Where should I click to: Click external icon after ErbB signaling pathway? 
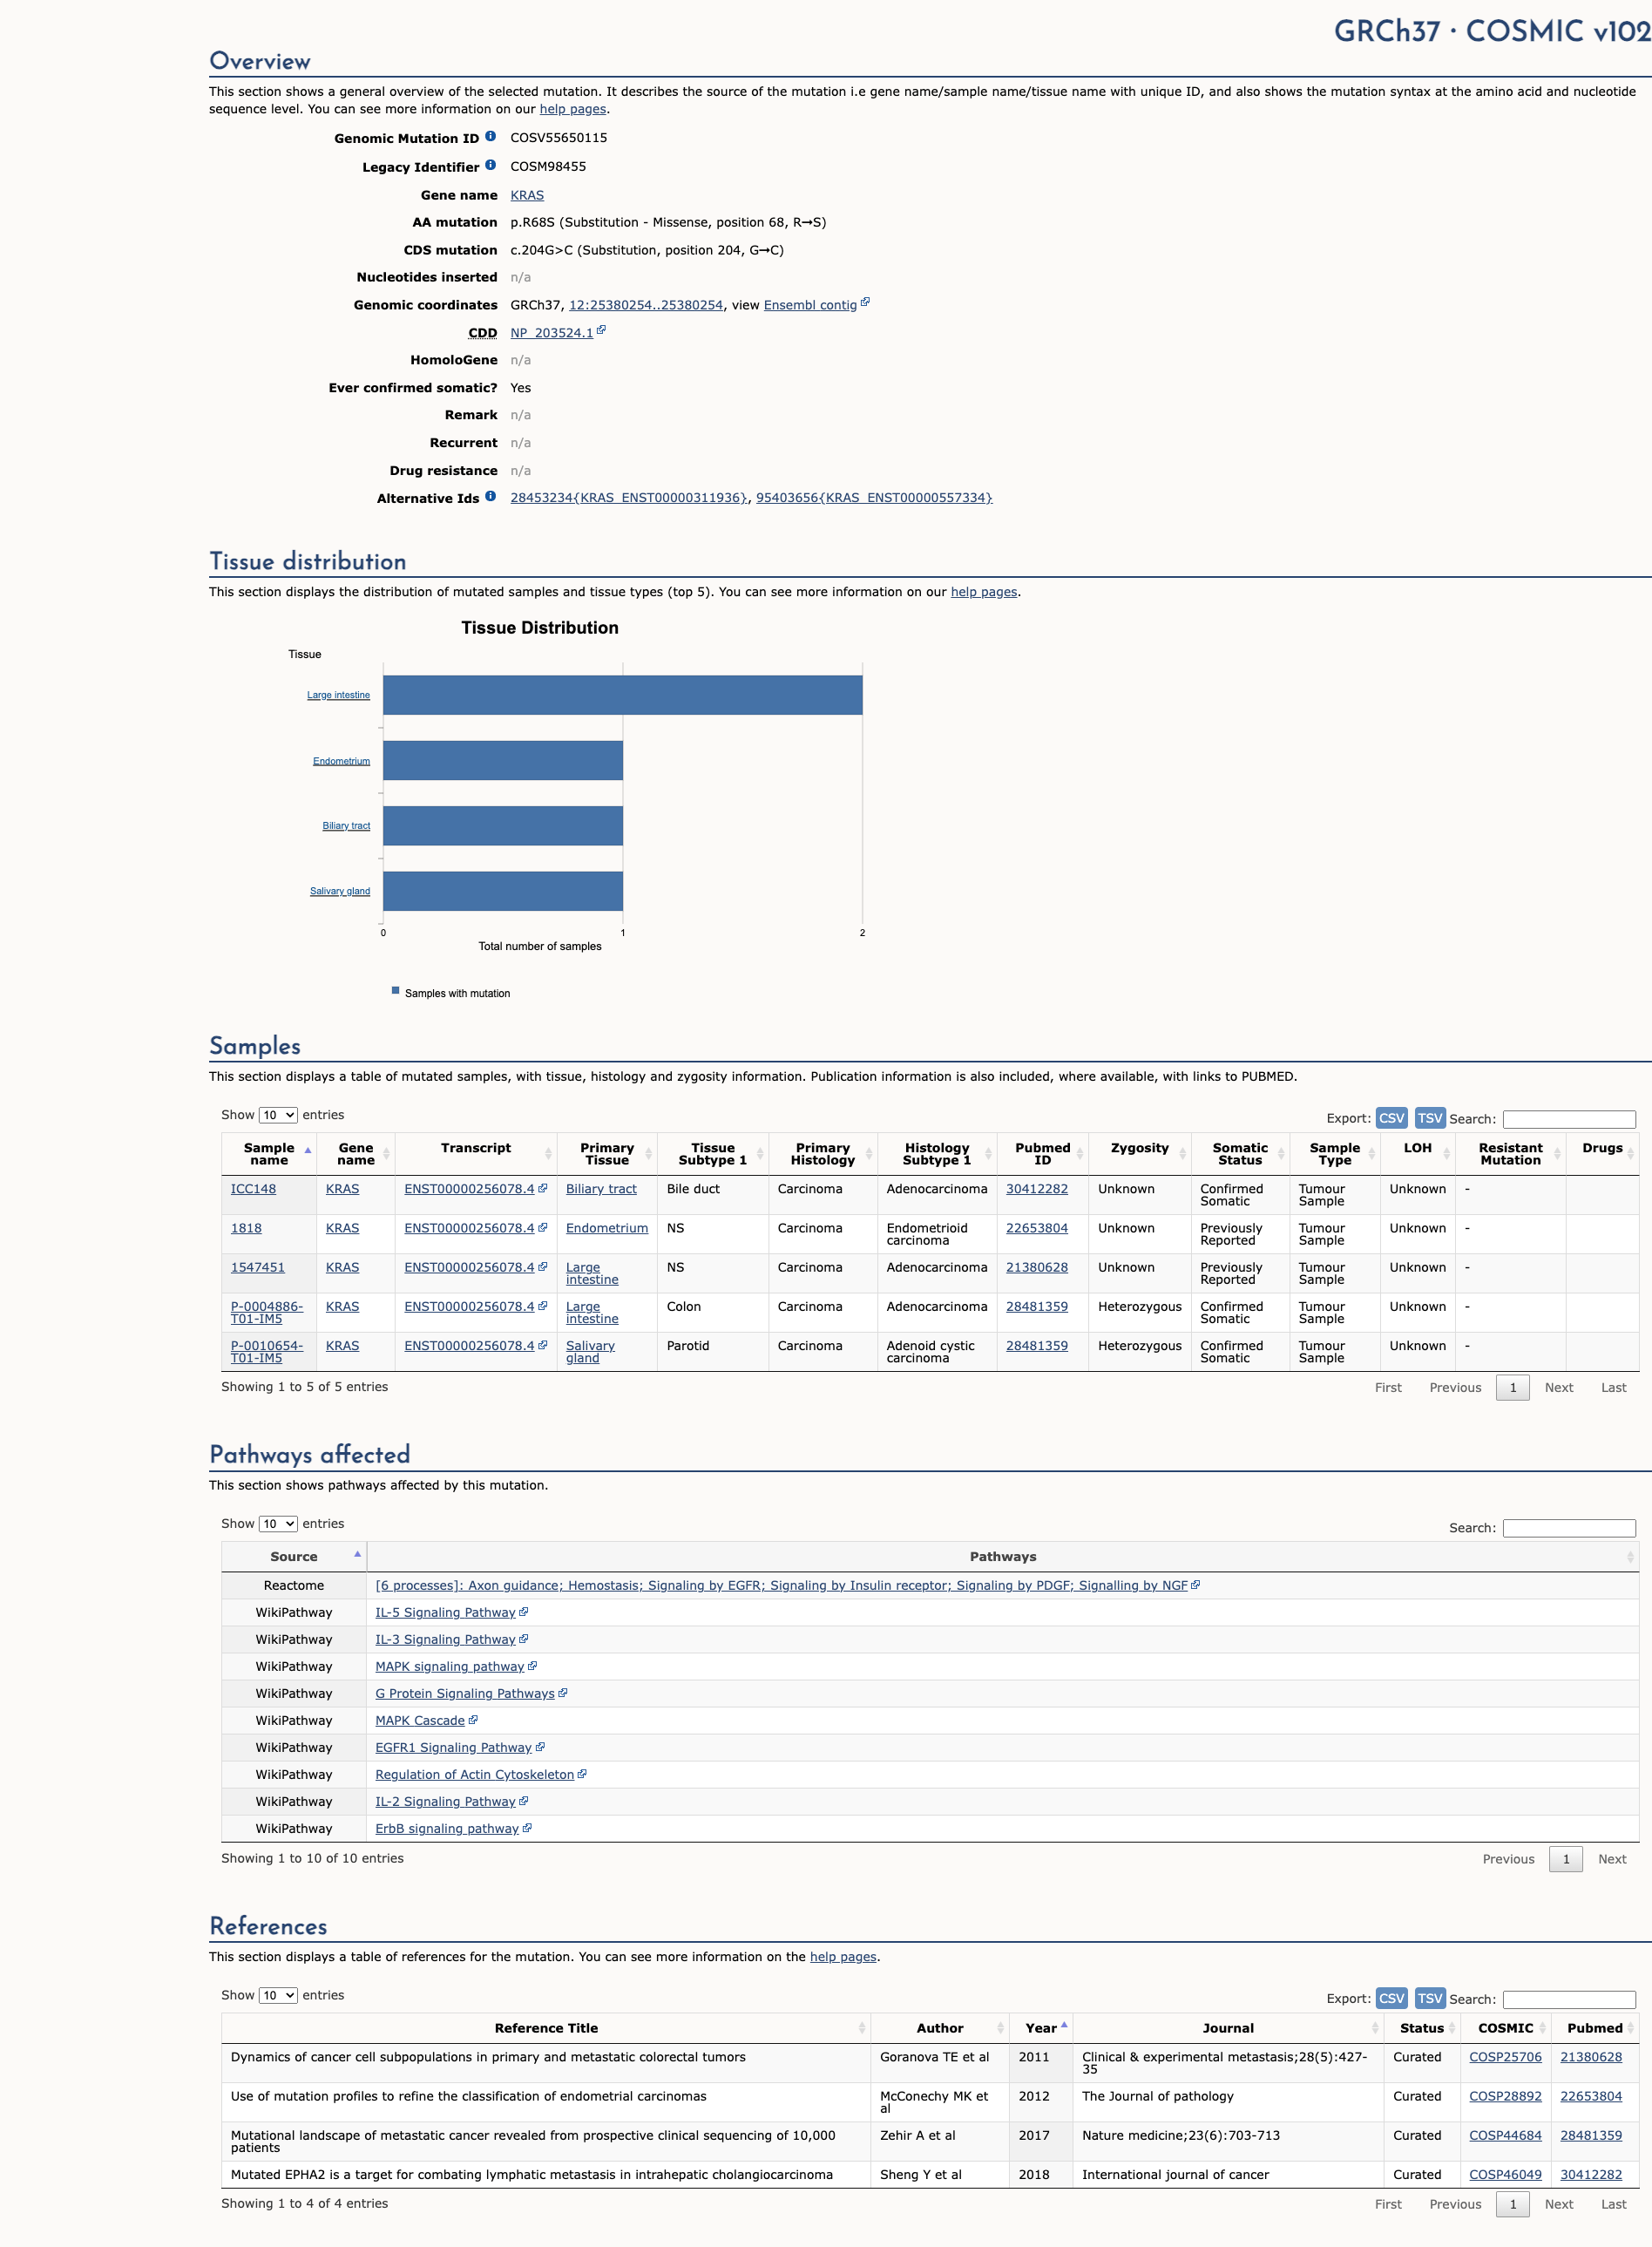click(x=527, y=1828)
